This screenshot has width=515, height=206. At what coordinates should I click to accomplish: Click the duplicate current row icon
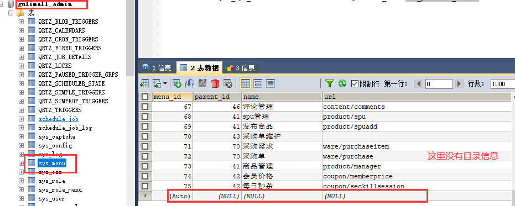click(190, 83)
